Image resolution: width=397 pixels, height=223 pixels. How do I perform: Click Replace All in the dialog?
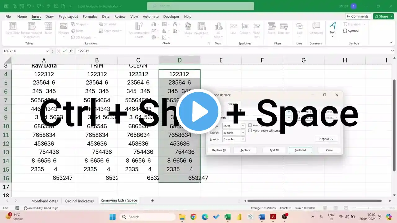[219, 150]
